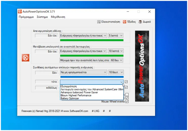Click the vertical AutoPowerOptionsOK banner image
This screenshot has width=188, height=131.
pyautogui.click(x=142, y=66)
